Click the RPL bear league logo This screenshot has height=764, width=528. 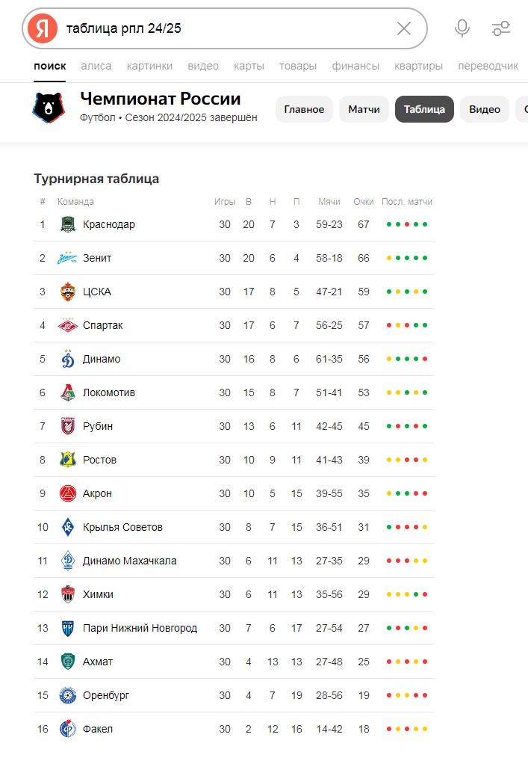49,108
